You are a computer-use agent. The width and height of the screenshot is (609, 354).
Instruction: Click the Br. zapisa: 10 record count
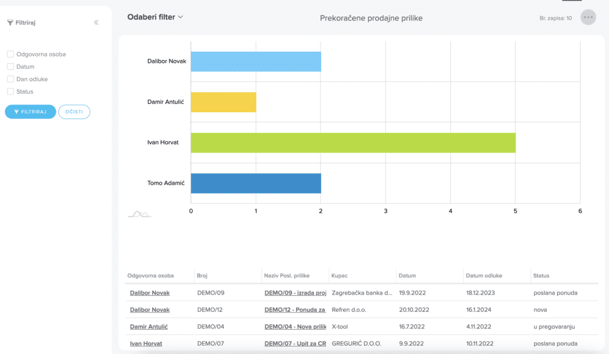[555, 18]
